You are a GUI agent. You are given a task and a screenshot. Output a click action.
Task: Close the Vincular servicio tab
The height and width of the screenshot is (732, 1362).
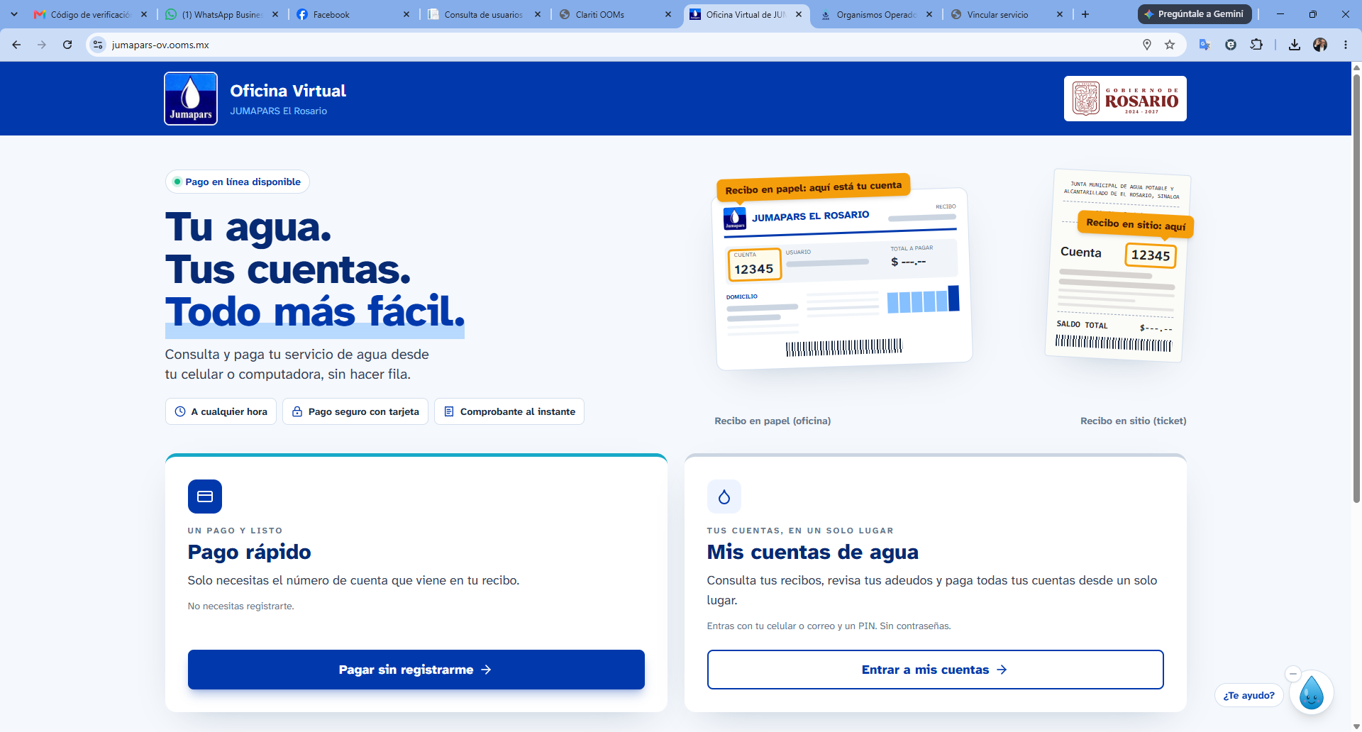[x=1060, y=14]
